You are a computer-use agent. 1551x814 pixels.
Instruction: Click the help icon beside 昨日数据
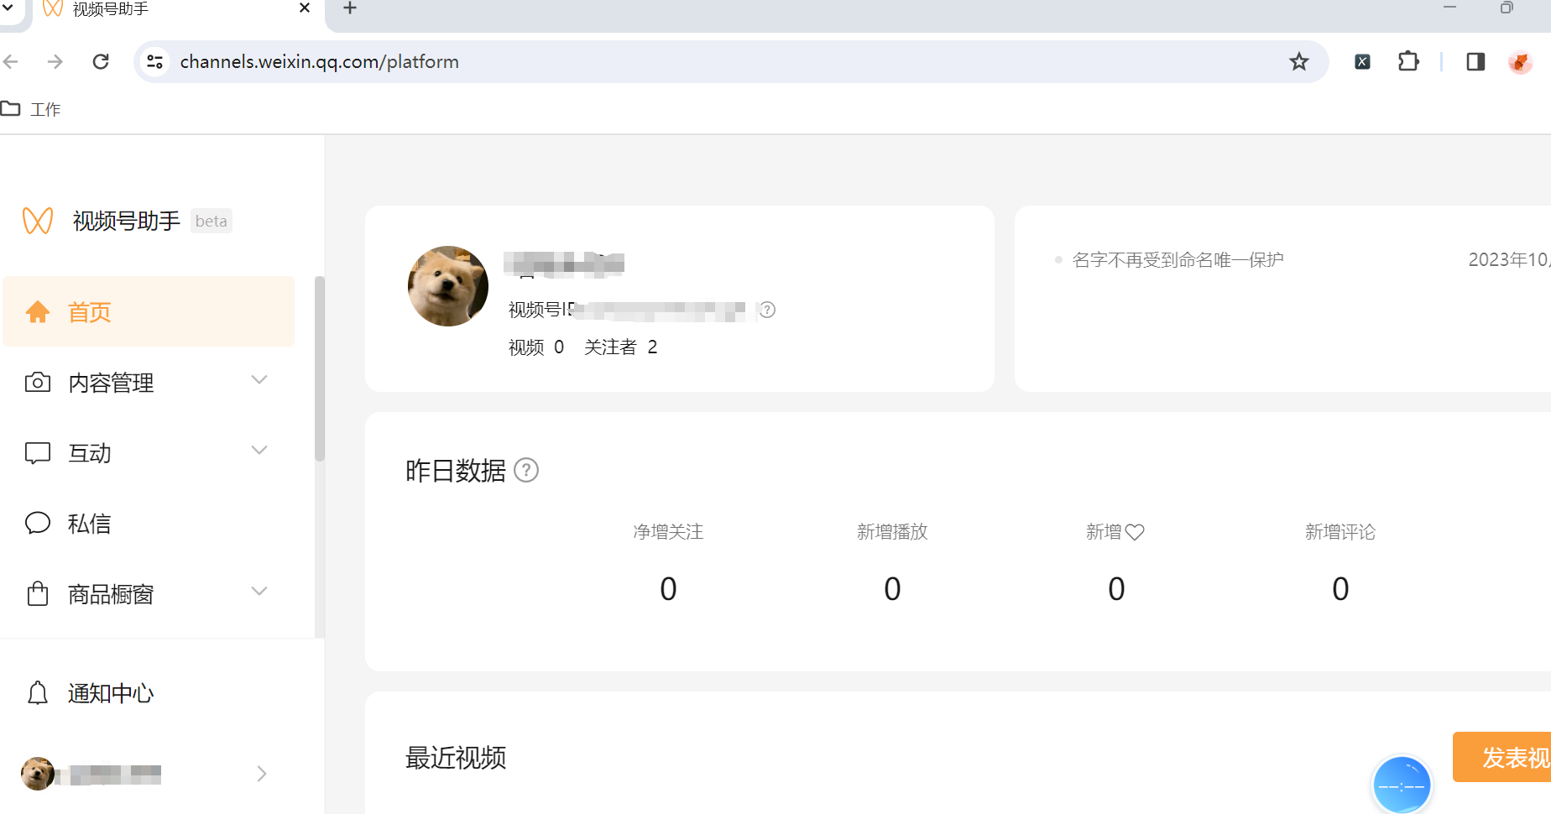point(526,470)
